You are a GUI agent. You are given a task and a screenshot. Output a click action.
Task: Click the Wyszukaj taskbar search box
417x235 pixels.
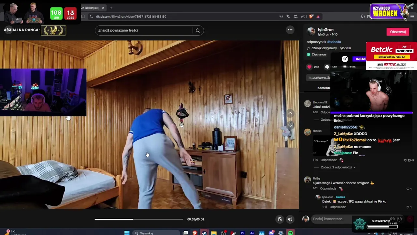[156, 233]
